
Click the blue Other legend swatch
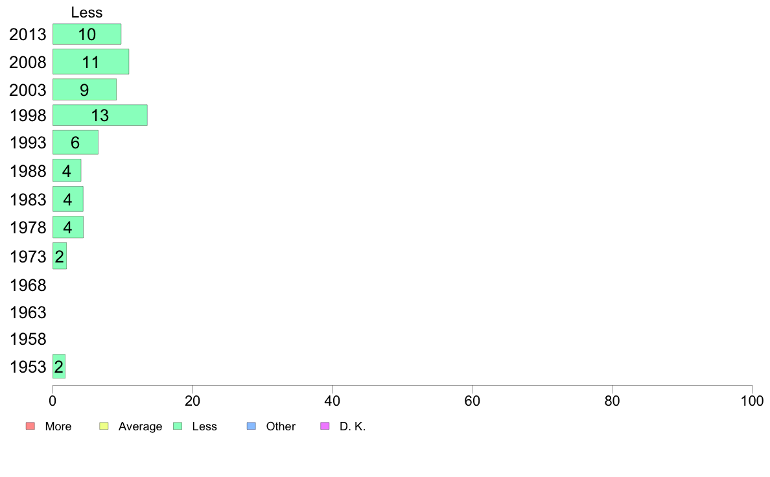click(251, 426)
